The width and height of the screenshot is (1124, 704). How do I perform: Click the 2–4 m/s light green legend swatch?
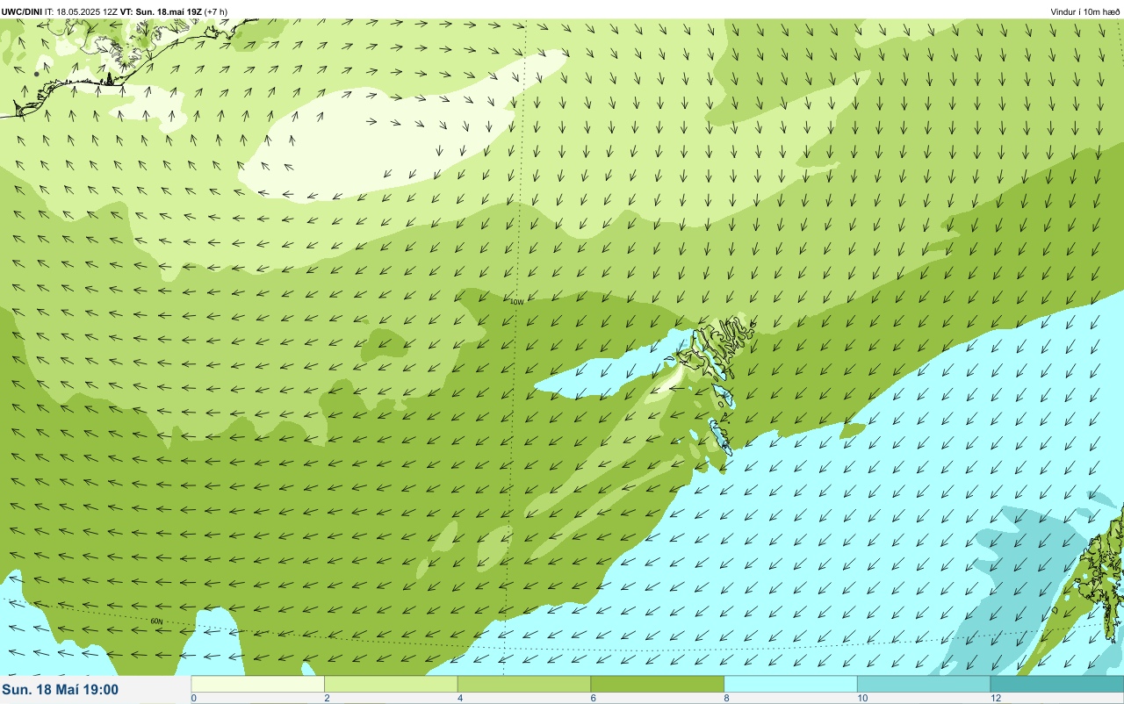pyautogui.click(x=391, y=684)
